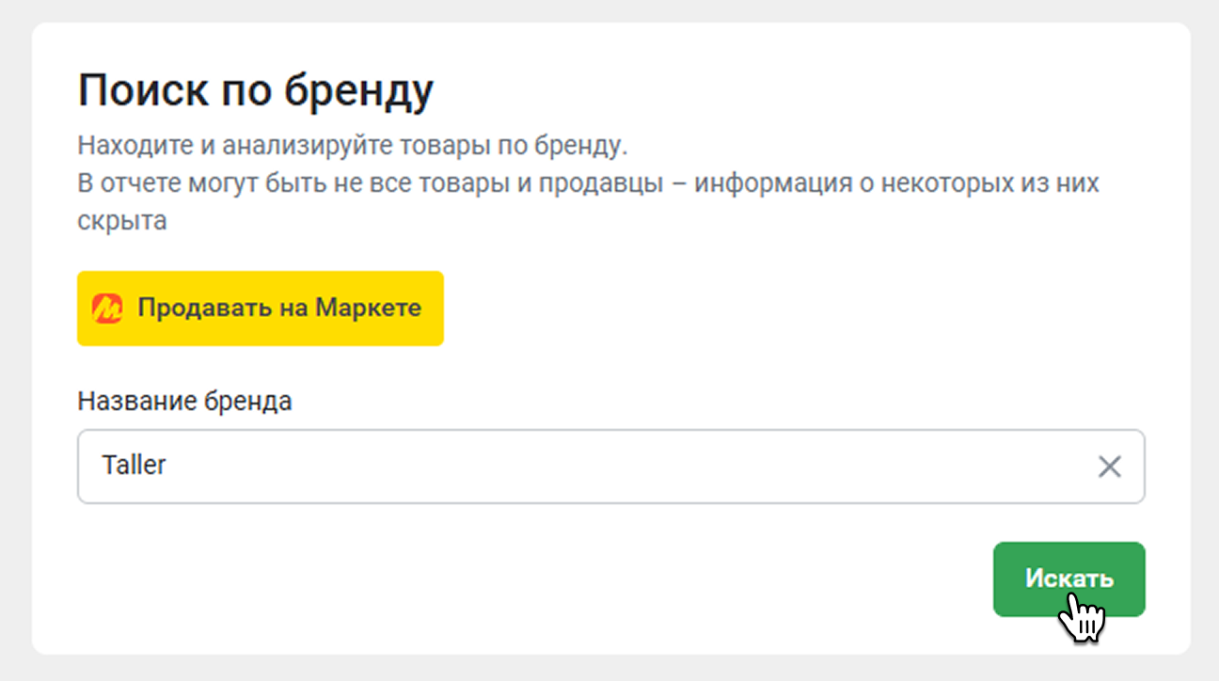
Task: Click the word "скрыта" ending the description
Action: coord(122,220)
